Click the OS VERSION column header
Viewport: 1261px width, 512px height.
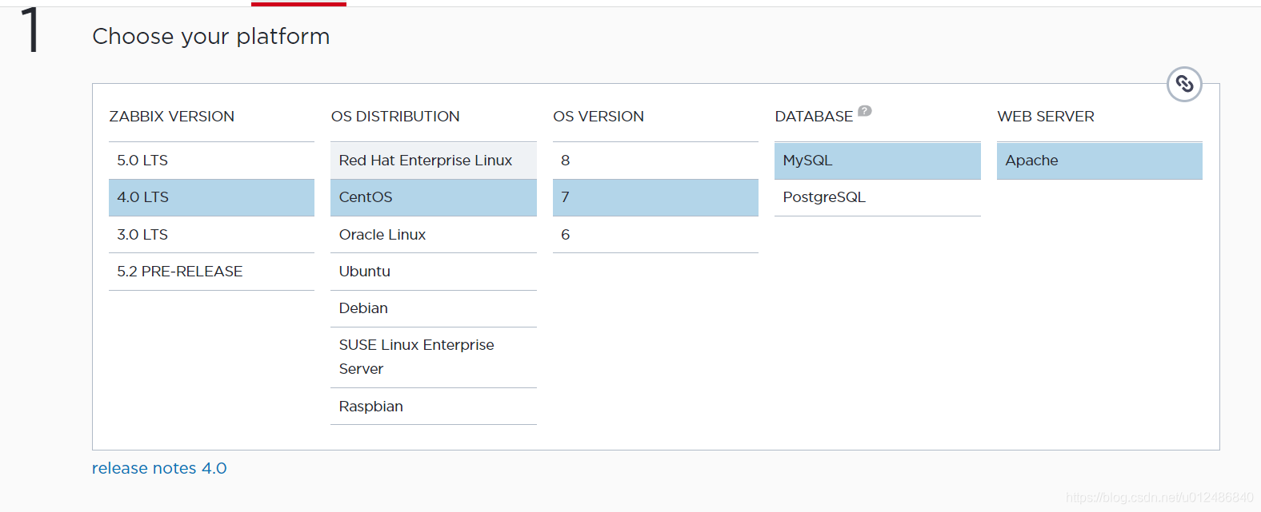[x=598, y=117]
